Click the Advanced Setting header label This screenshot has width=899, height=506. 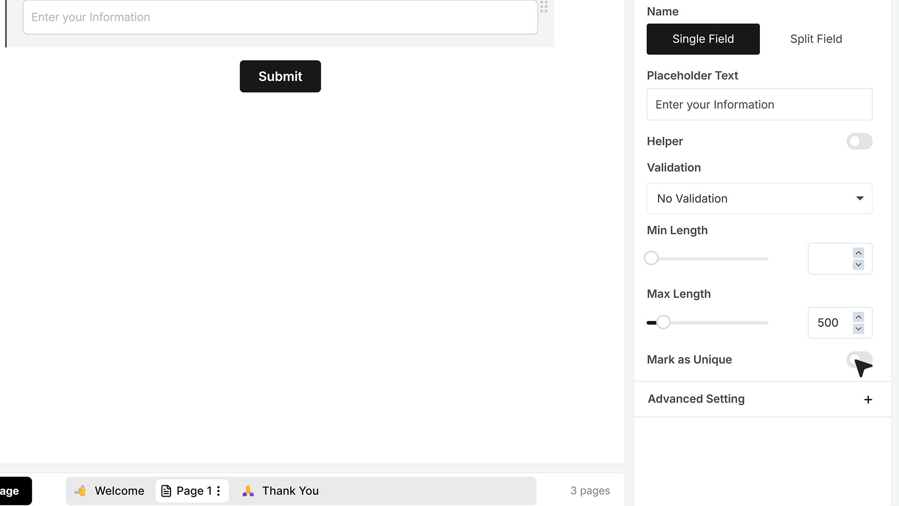(x=696, y=399)
